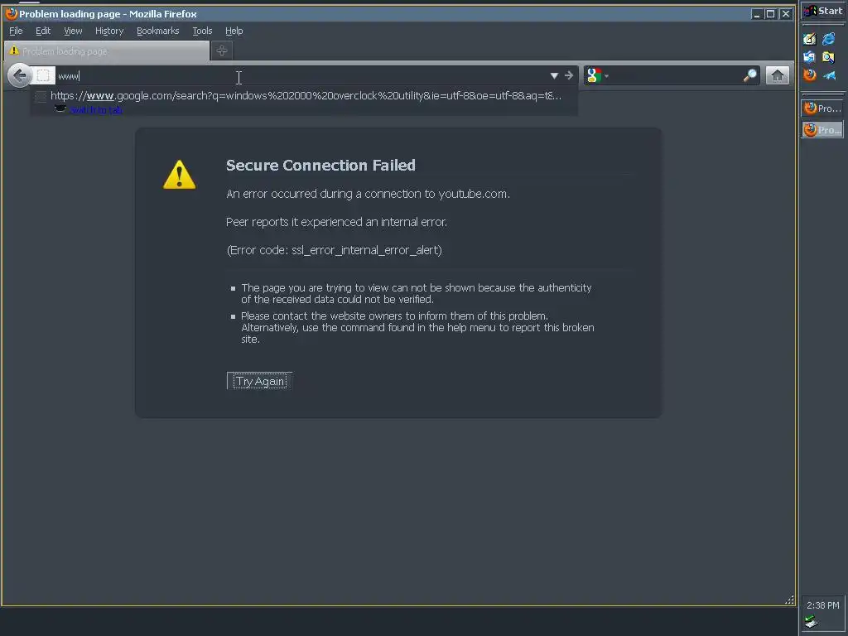848x636 pixels.
Task: Open the Start menu
Action: pos(822,11)
